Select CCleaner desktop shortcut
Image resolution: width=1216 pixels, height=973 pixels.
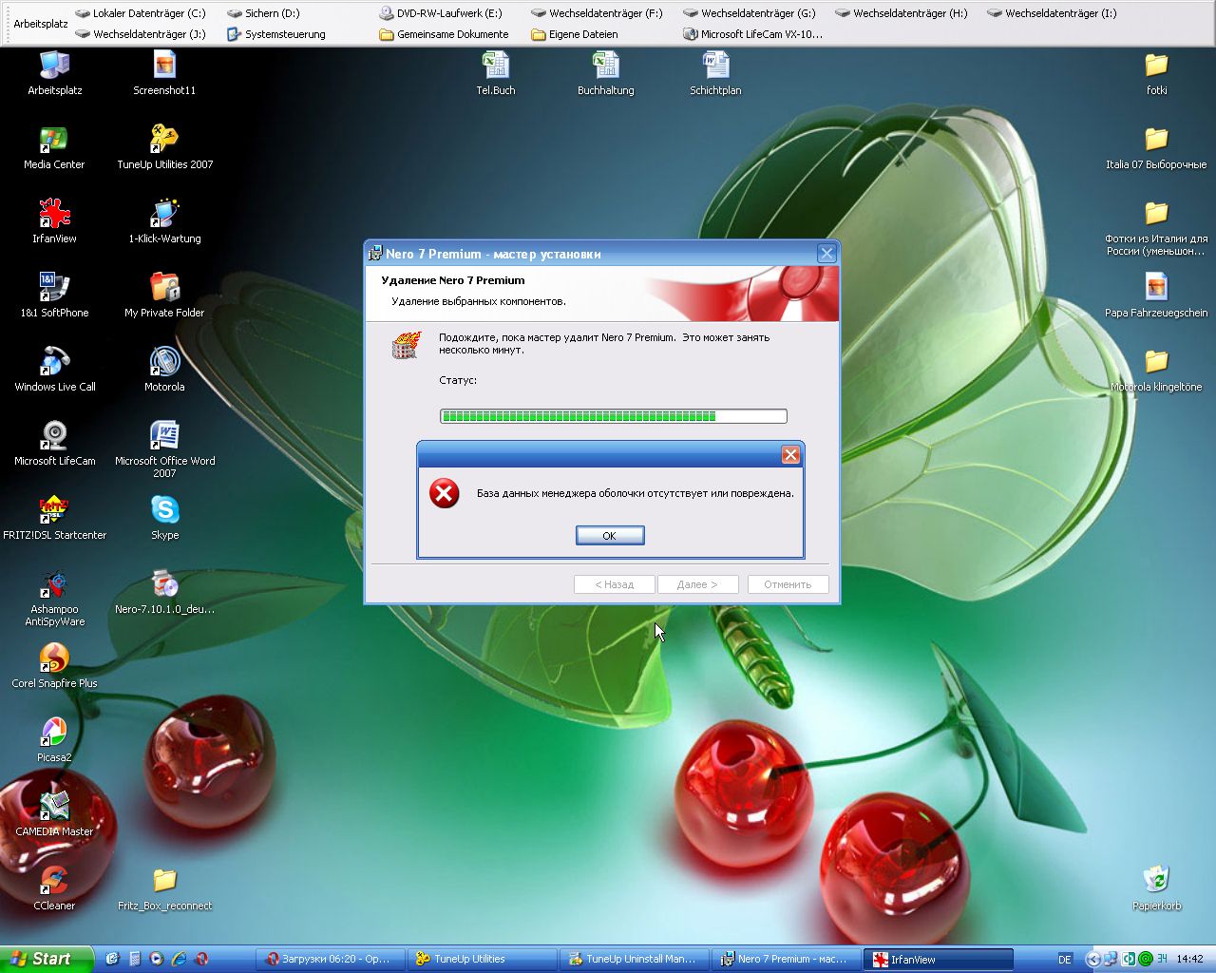click(54, 888)
